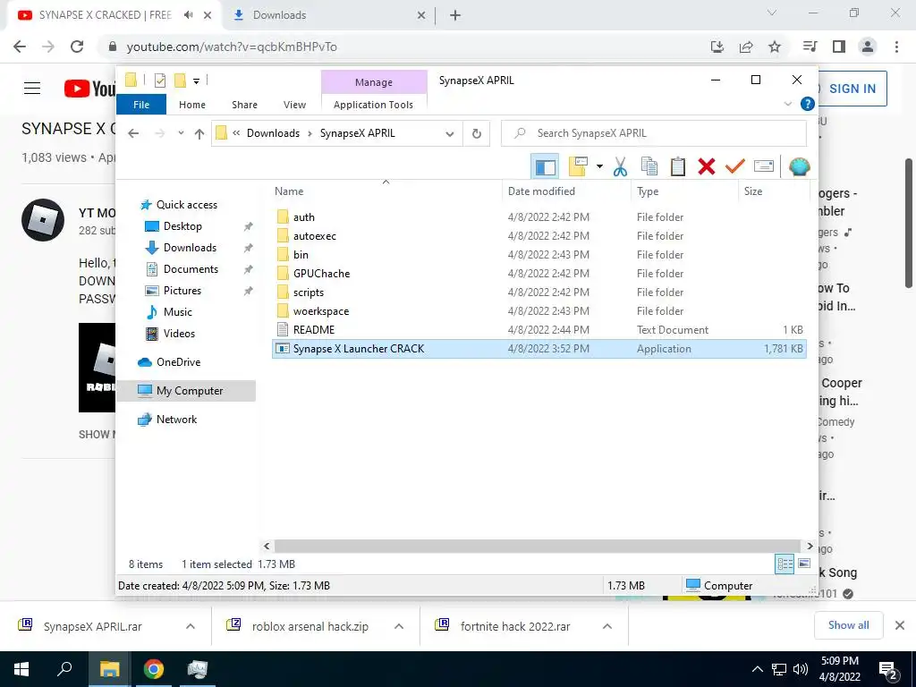Select the autoexec folder

pos(539,236)
